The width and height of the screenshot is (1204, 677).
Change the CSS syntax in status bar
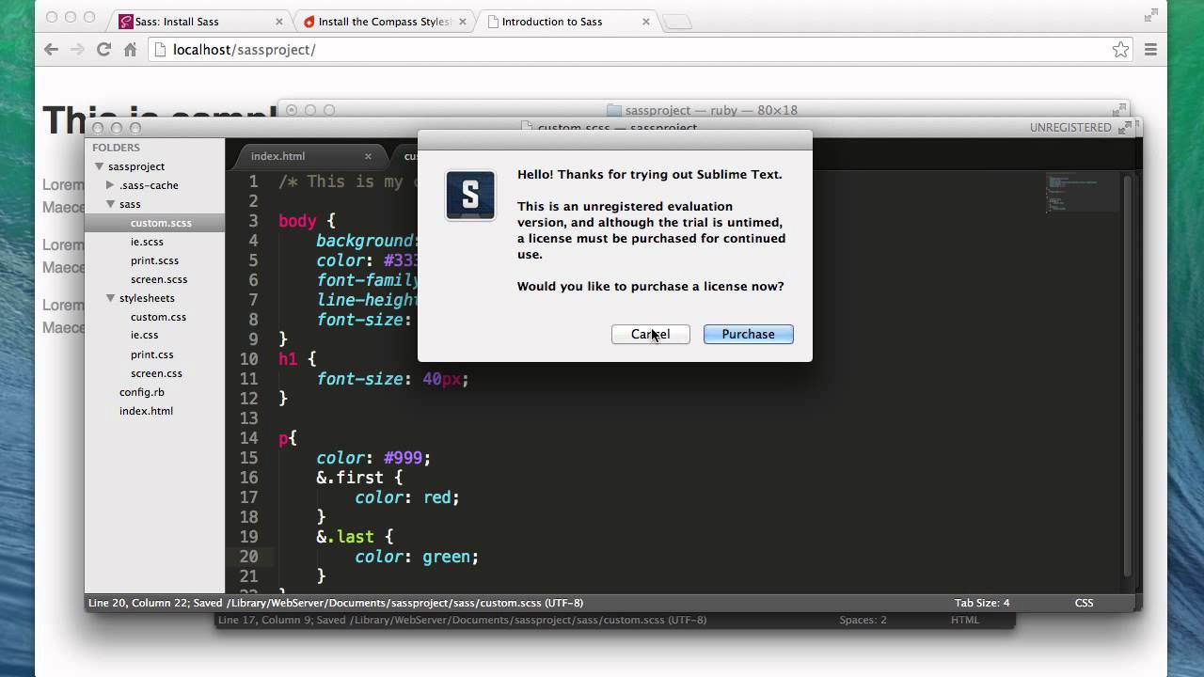click(x=1084, y=603)
